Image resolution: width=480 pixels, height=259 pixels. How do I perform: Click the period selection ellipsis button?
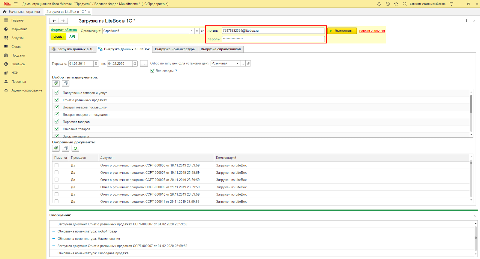(x=144, y=63)
